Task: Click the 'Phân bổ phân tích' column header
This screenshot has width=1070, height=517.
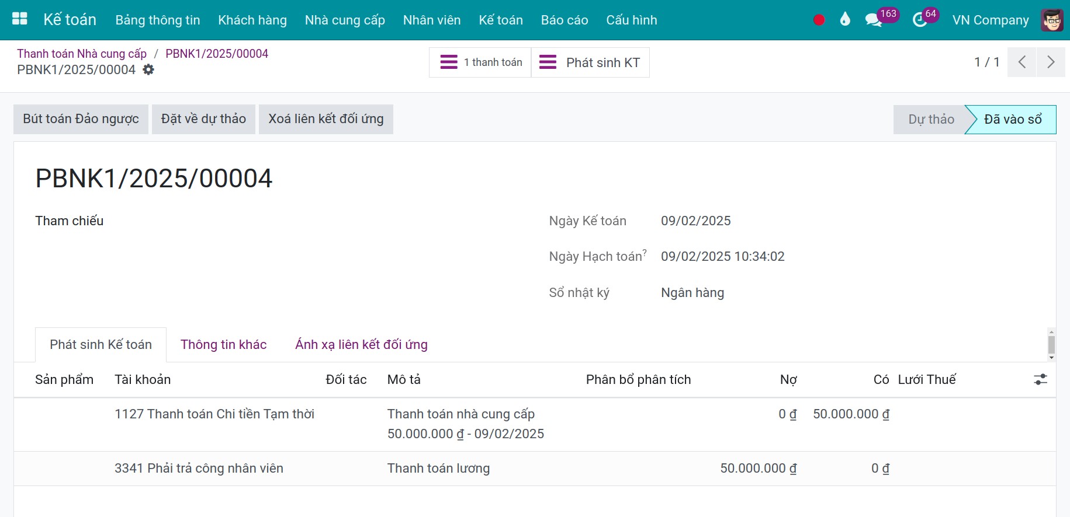Action: pos(638,380)
